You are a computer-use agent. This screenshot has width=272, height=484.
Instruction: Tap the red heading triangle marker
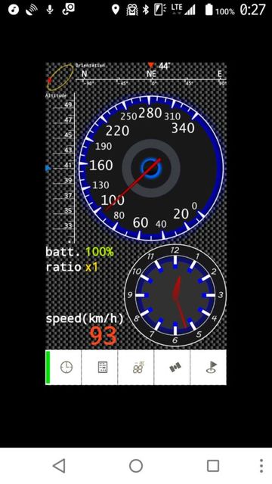[x=150, y=65]
